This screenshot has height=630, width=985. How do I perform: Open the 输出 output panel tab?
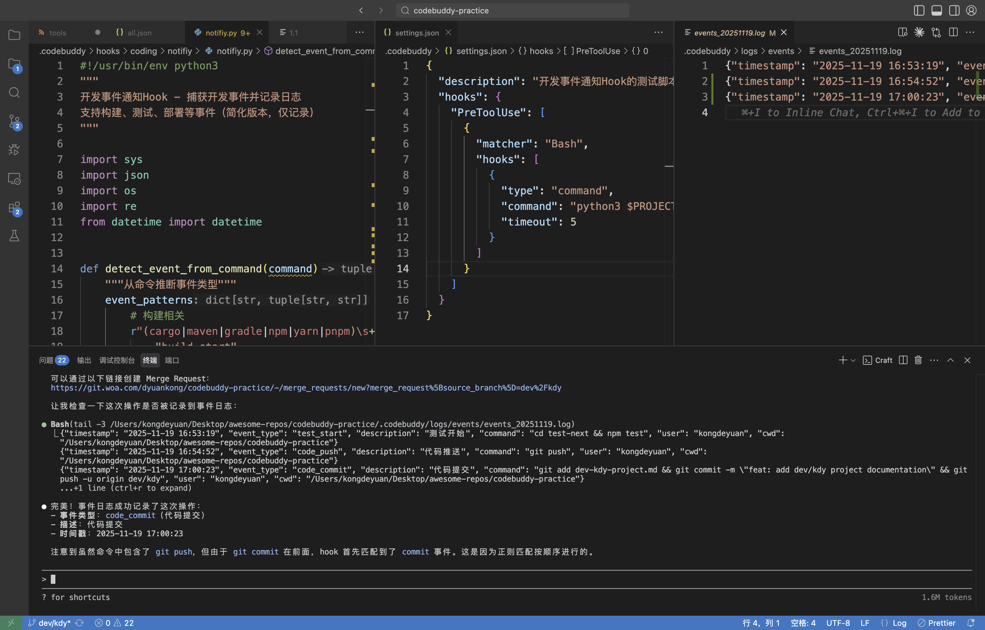pos(84,360)
